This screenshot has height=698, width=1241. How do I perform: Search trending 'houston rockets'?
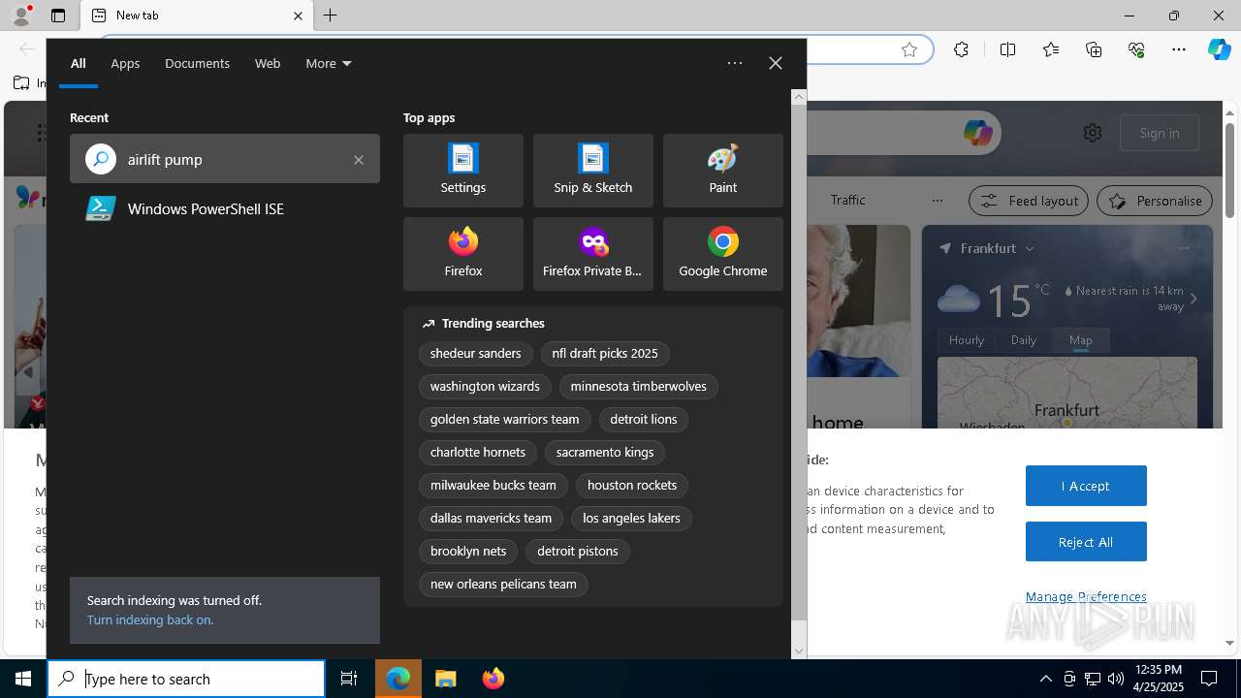632,486
